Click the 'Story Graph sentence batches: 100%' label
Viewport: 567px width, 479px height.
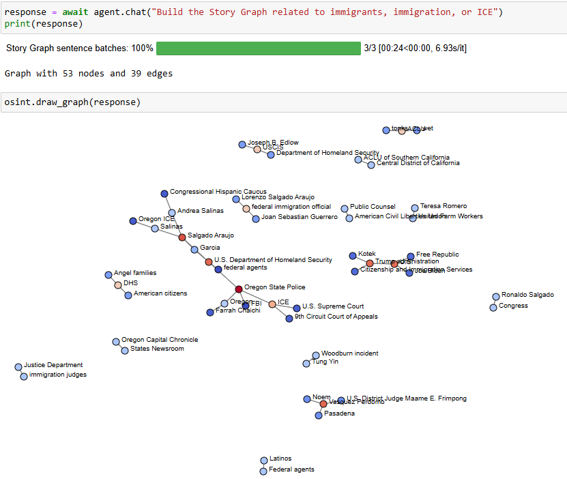[80, 48]
